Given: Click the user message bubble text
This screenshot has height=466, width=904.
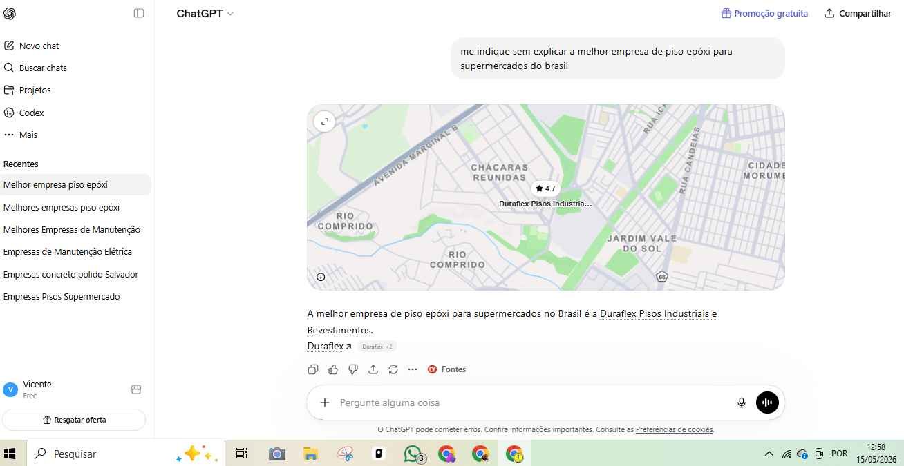Looking at the screenshot, I should point(596,59).
